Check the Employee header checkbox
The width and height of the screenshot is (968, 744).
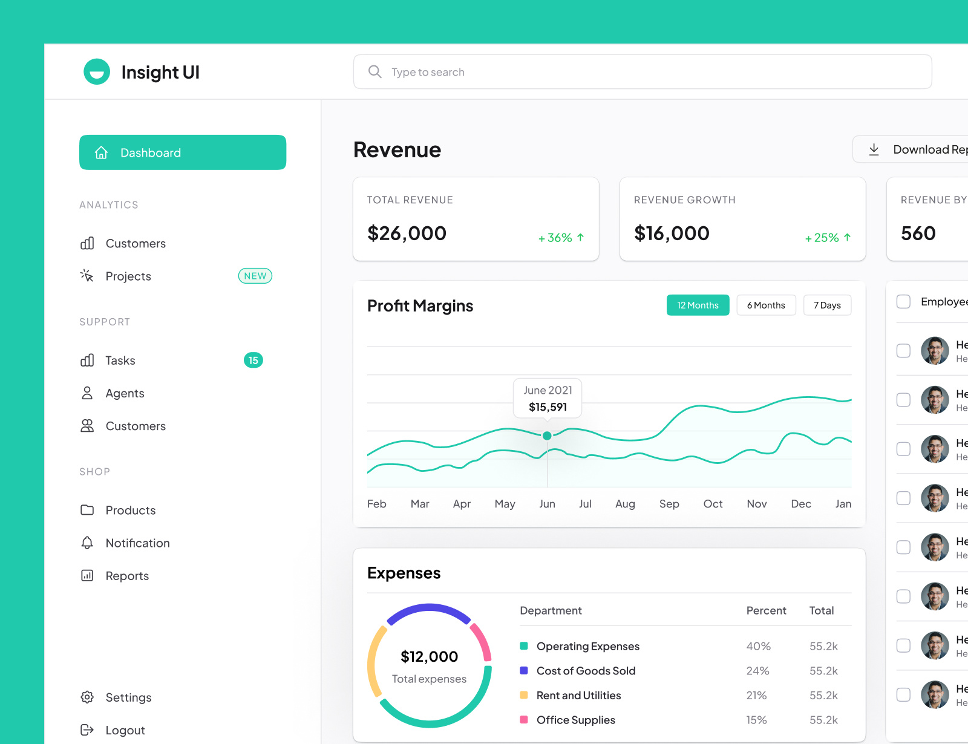point(903,301)
